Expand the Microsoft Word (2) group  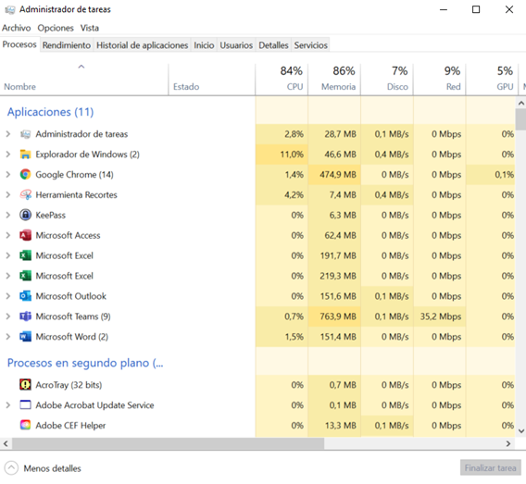(8, 337)
